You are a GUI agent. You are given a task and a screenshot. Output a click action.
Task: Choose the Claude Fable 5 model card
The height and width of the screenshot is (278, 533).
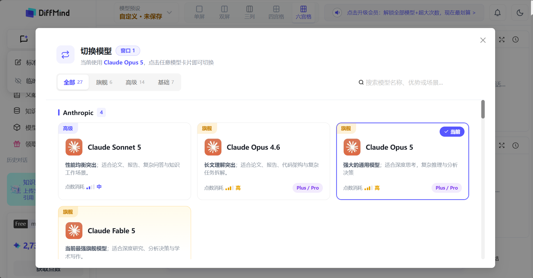point(125,233)
